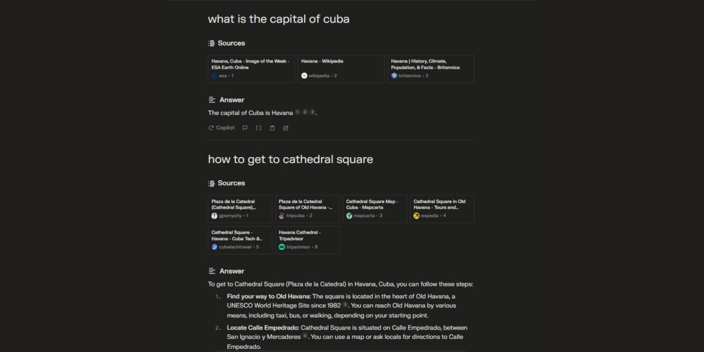Click the 'how to get to cathedral square' heading
704x352 pixels.
pos(291,159)
